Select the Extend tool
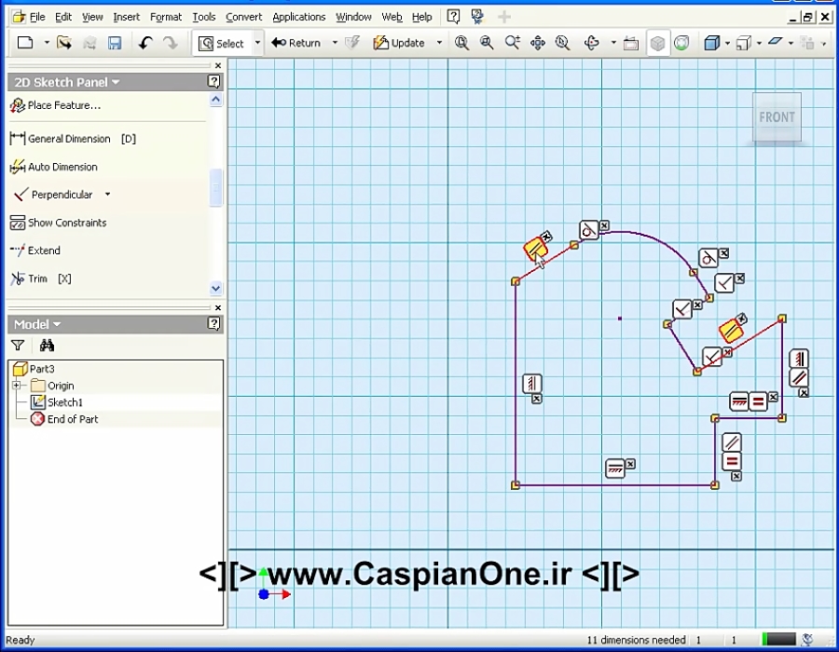Image resolution: width=839 pixels, height=652 pixels. click(x=41, y=251)
